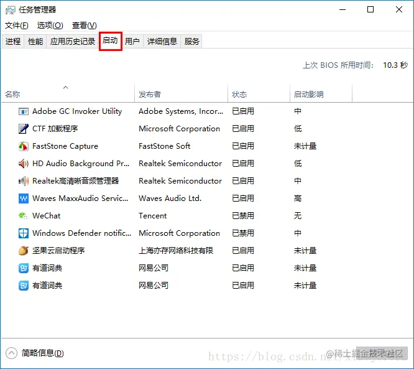Switch to the 性能 tab

35,41
